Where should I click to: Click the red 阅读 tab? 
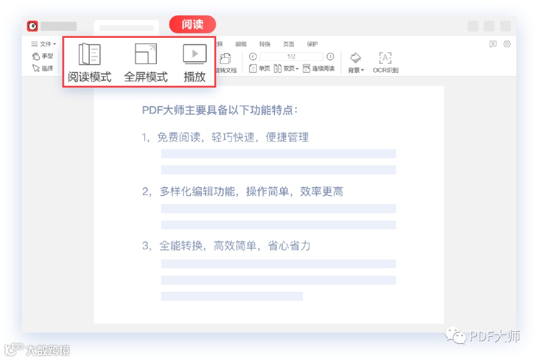[x=192, y=24]
